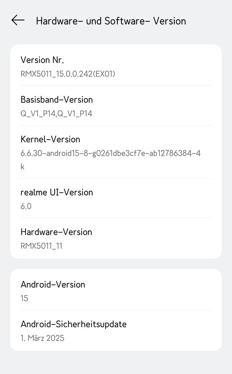Select the 'Hardware-Version' label
Viewport: 232px width, 374px height.
point(56,232)
